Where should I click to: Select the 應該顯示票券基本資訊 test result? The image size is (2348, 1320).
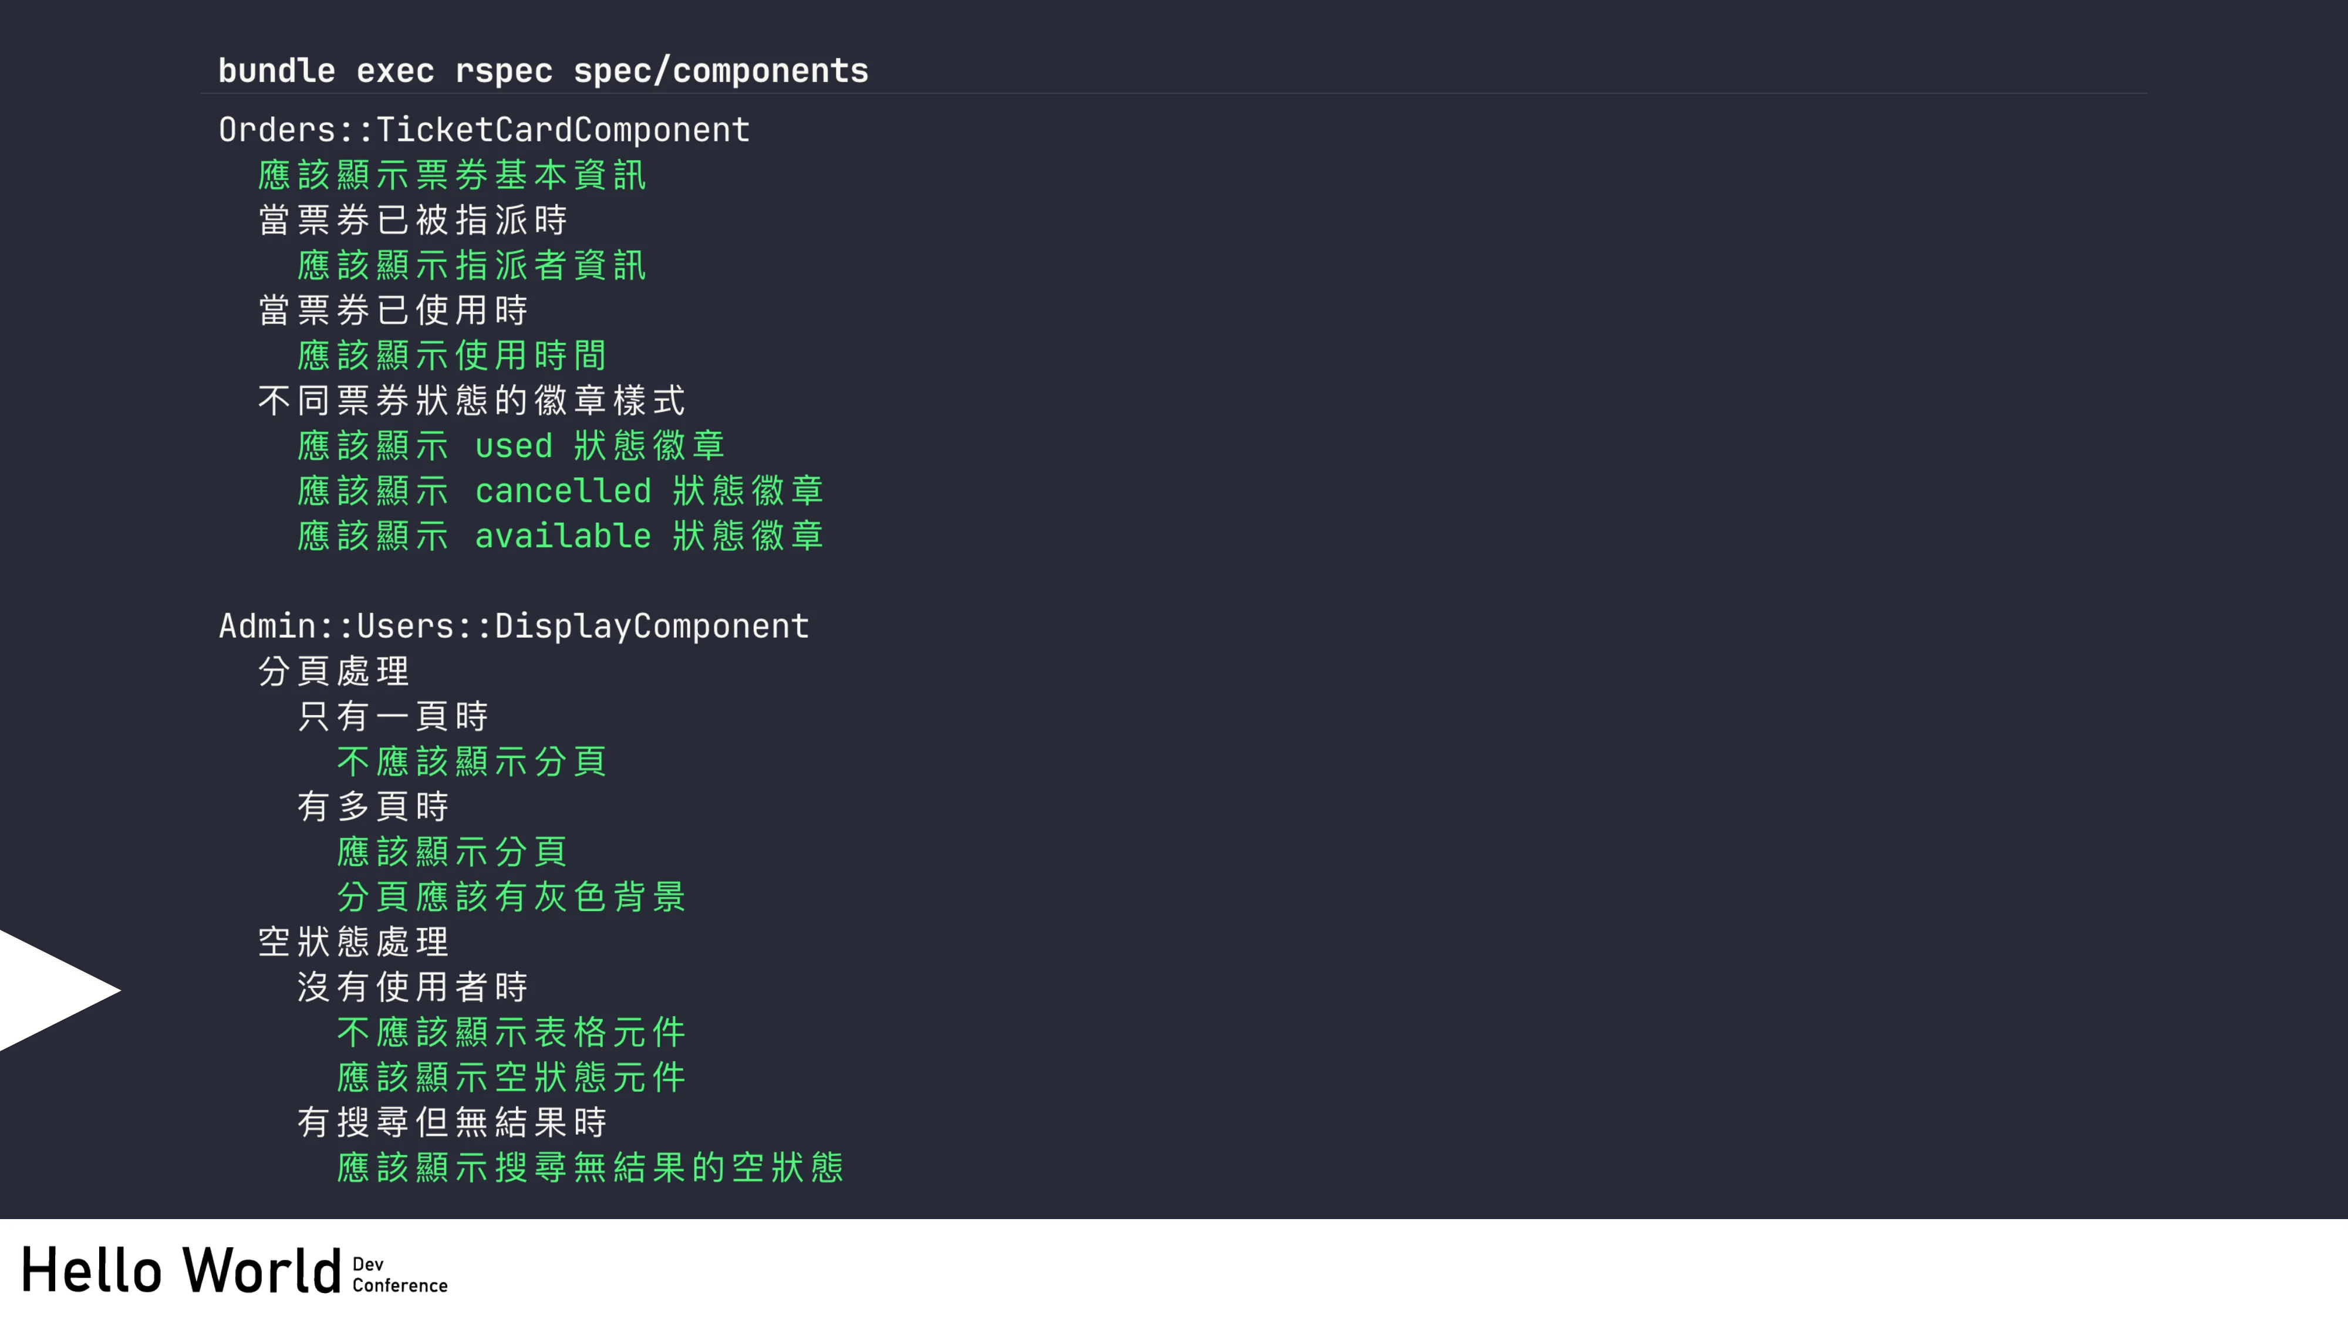pyautogui.click(x=452, y=175)
